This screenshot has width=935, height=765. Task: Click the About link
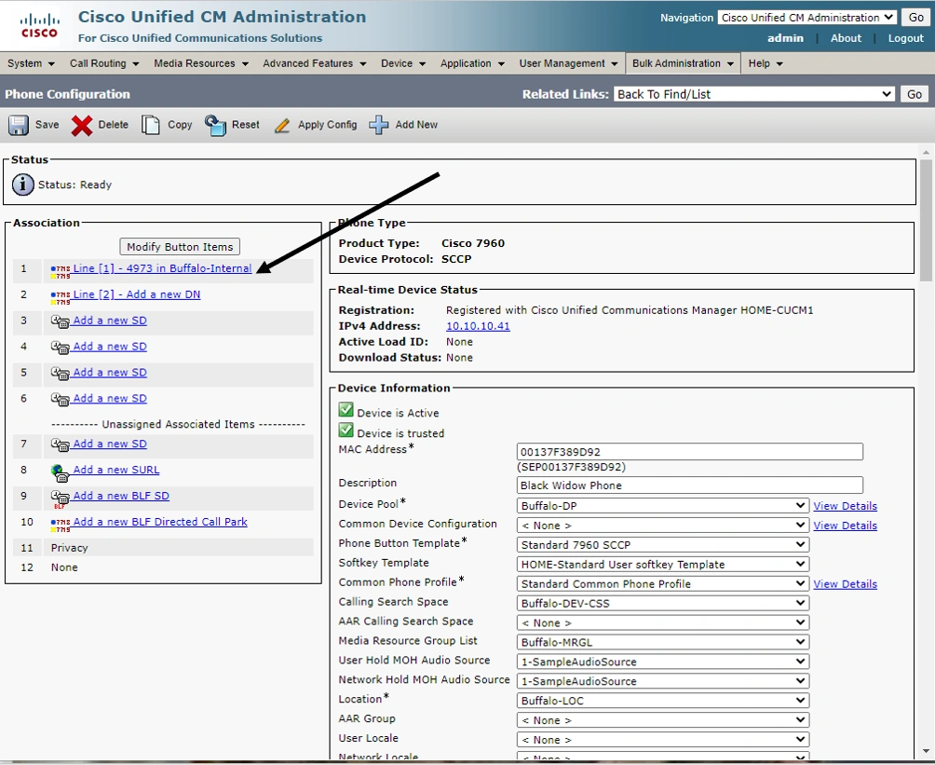point(846,38)
